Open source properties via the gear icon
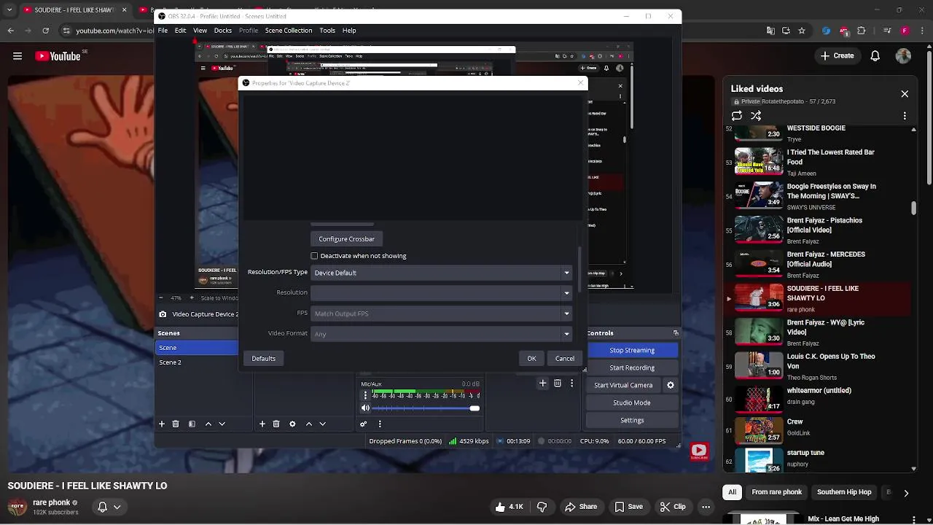 [292, 424]
